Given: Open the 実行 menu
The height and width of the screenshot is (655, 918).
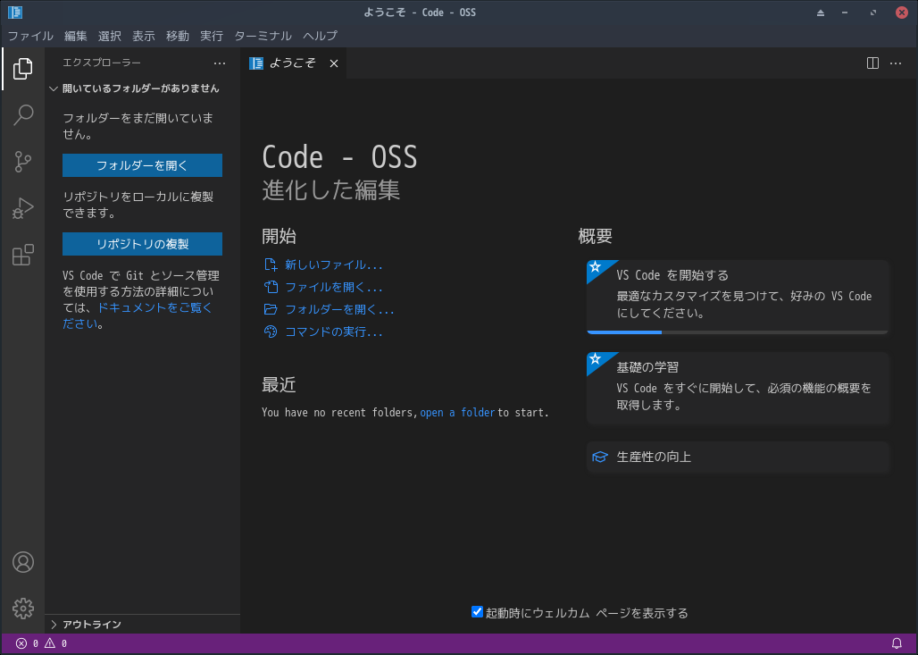Looking at the screenshot, I should tap(212, 36).
